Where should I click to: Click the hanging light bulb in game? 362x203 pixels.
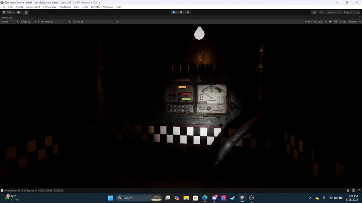[199, 33]
